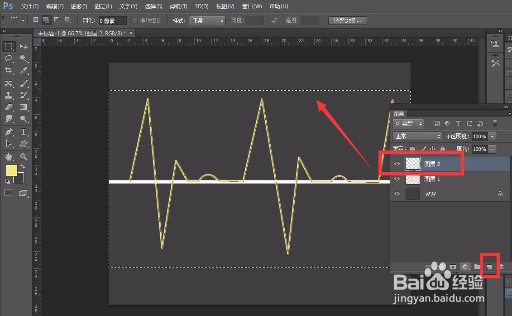Select the Smudge tool
The width and height of the screenshot is (512, 316).
pyautogui.click(x=9, y=119)
